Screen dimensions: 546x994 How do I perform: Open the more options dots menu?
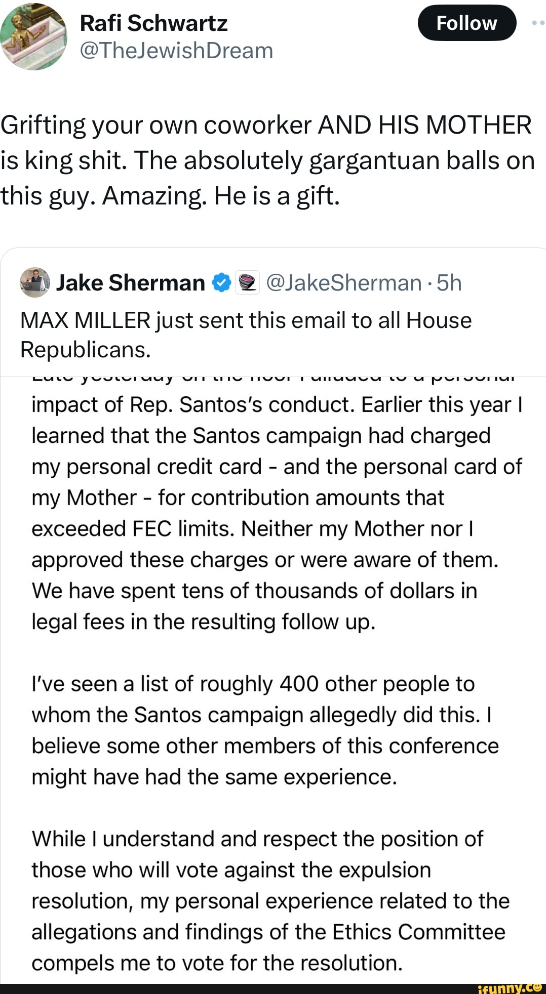pyautogui.click(x=538, y=23)
